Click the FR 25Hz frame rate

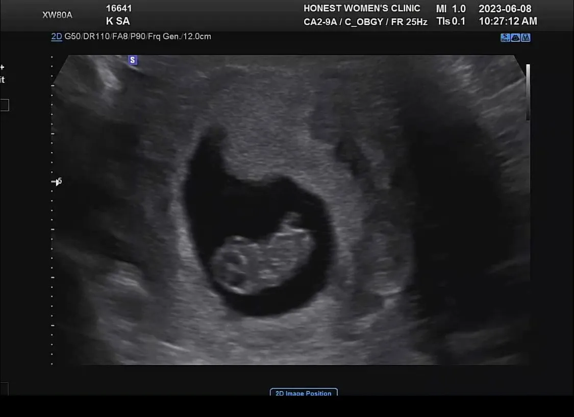[x=409, y=22]
